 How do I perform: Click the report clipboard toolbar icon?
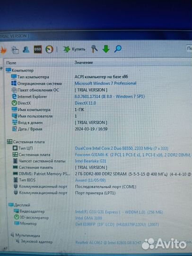tap(15, 50)
